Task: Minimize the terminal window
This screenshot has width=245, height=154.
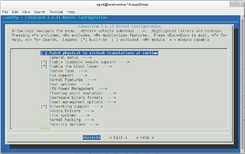Action: pyautogui.click(x=233, y=4)
